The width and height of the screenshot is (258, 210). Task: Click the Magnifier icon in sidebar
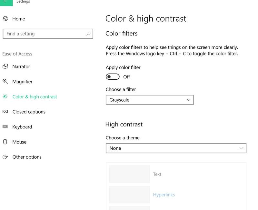pyautogui.click(x=5, y=82)
